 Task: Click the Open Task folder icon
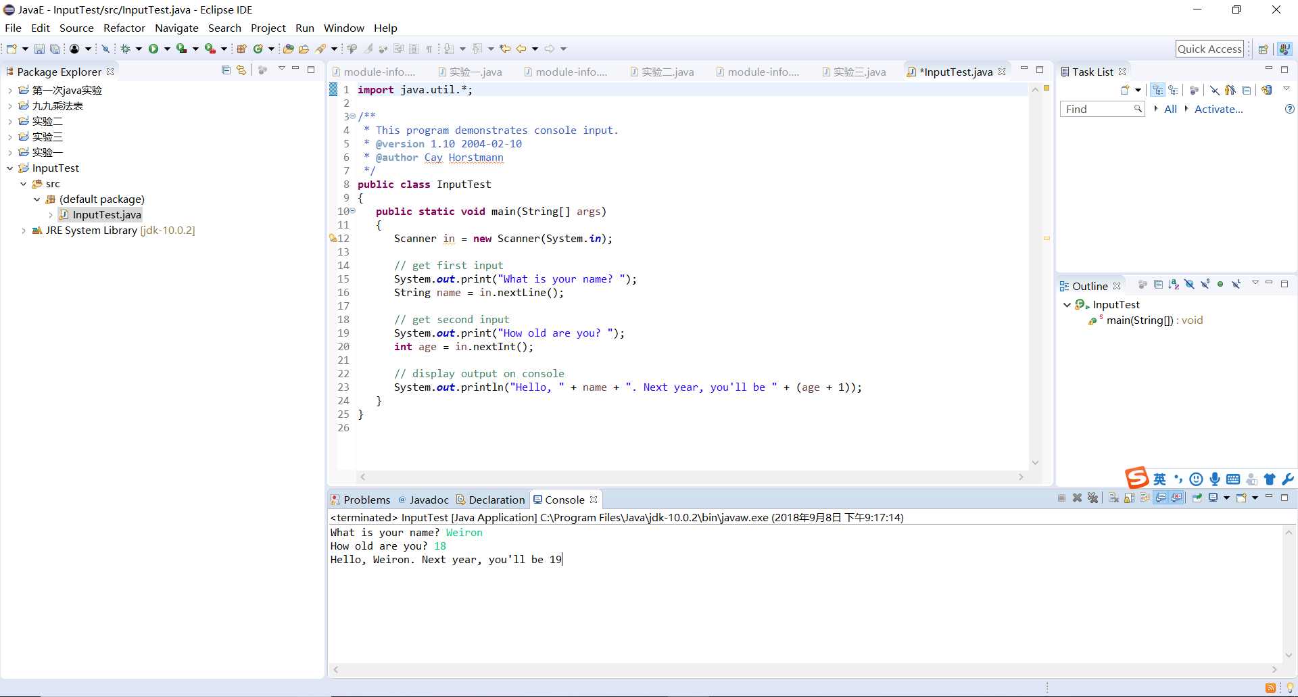click(304, 49)
